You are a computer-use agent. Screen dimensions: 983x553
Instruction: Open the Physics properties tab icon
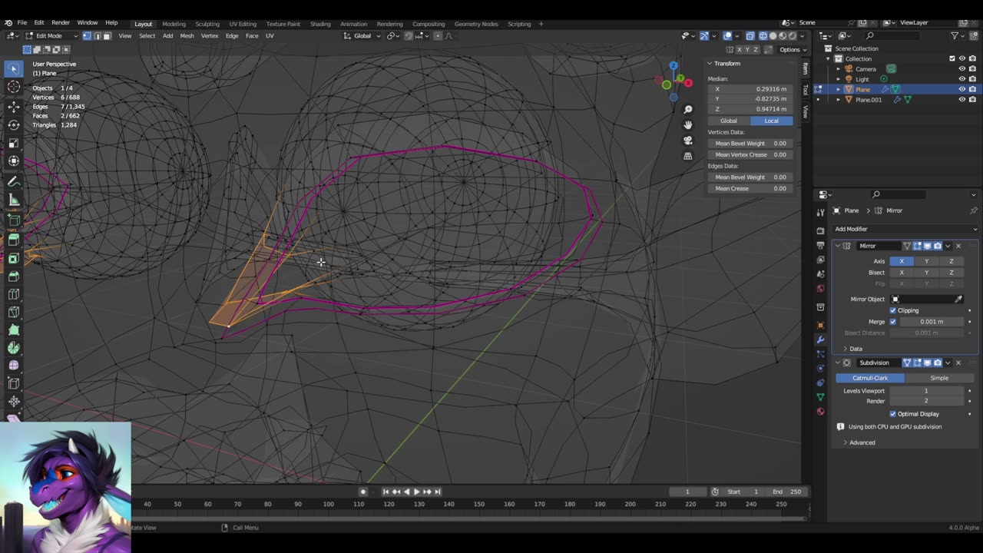[820, 368]
